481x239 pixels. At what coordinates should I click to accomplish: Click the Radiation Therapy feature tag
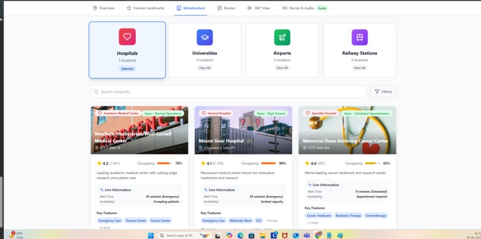coord(348,215)
